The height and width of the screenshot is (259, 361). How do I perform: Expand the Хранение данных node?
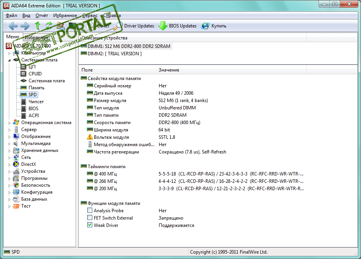(9, 151)
